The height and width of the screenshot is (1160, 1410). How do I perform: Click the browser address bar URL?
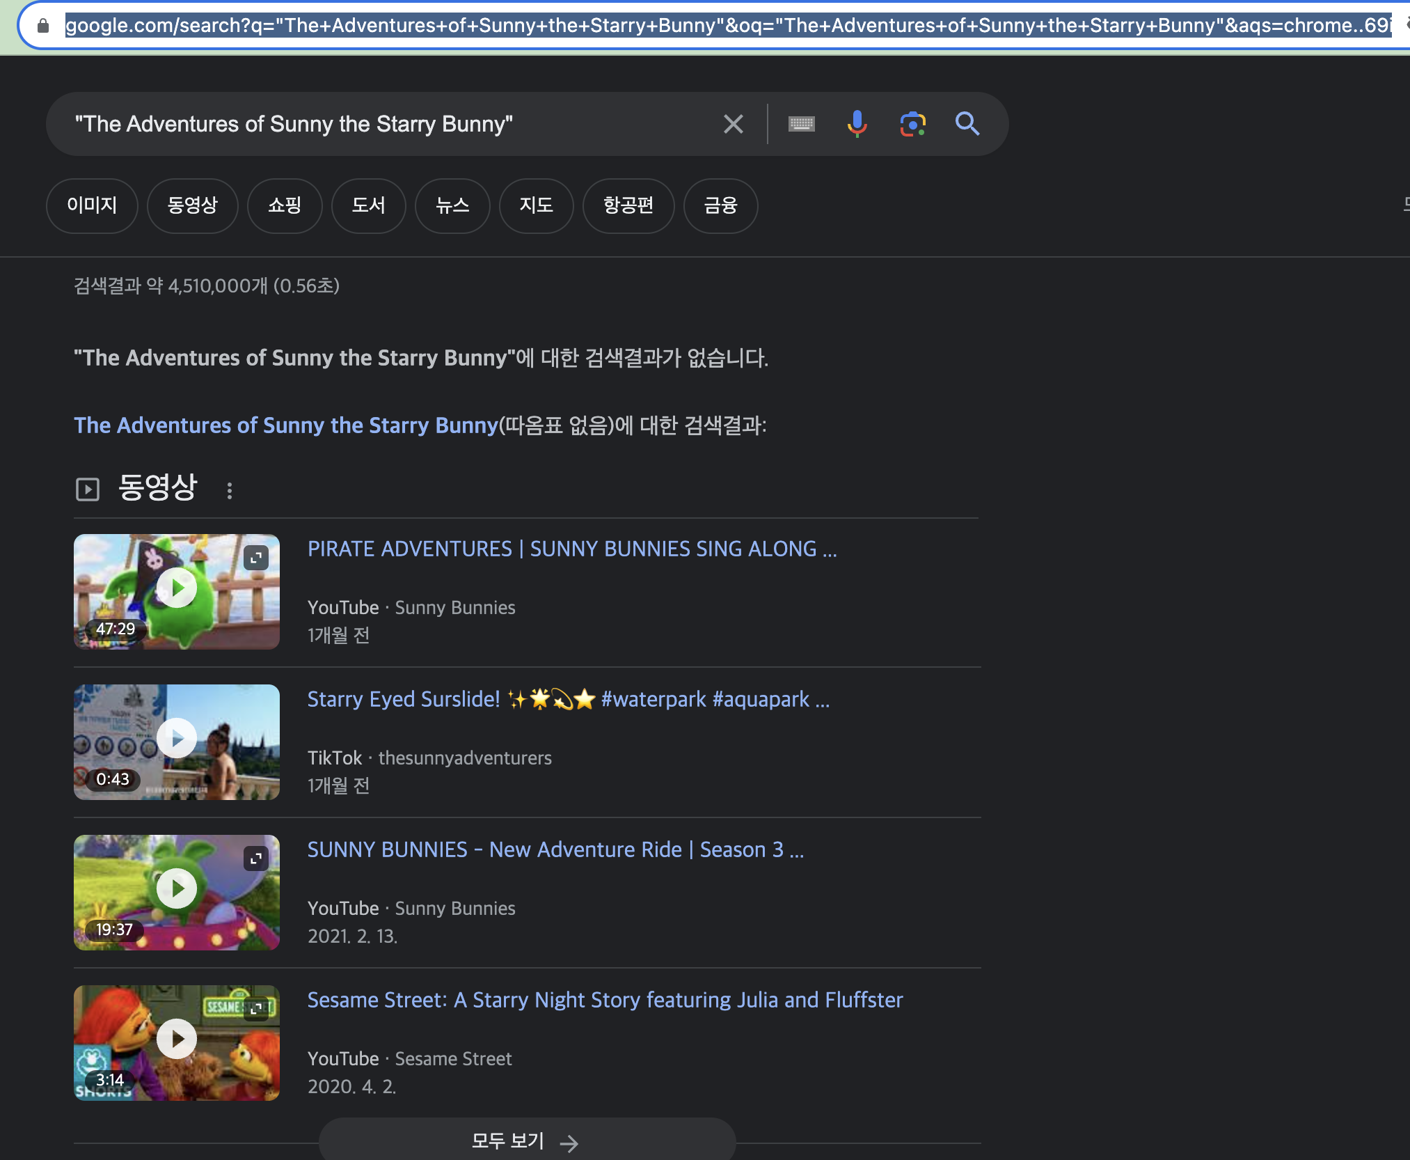[x=724, y=26]
